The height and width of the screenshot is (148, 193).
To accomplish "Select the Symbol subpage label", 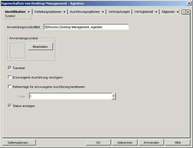I will coord(10,16).
